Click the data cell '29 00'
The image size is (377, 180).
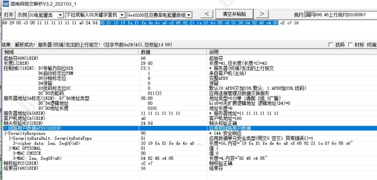click(147, 63)
